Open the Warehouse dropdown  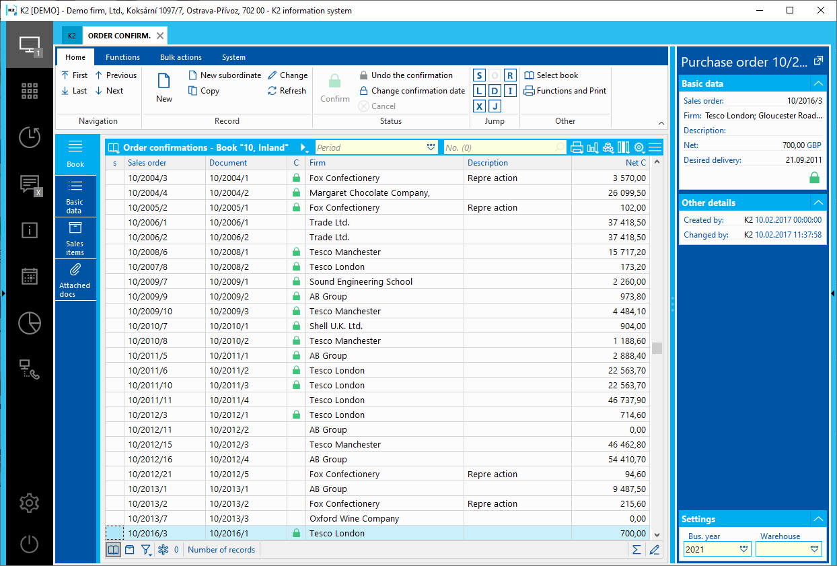tap(815, 549)
